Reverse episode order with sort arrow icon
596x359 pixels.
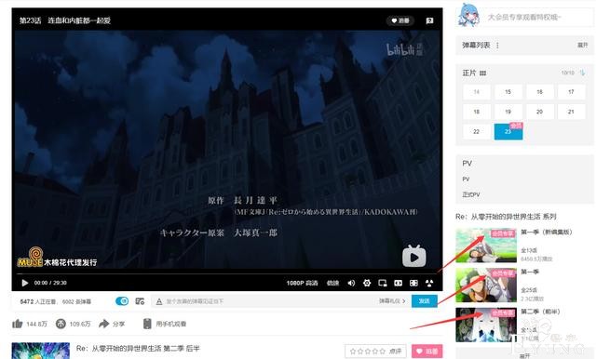582,73
